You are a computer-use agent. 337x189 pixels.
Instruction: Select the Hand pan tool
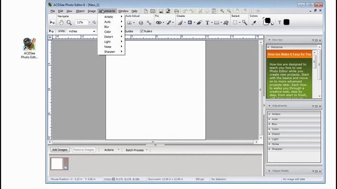62,22
